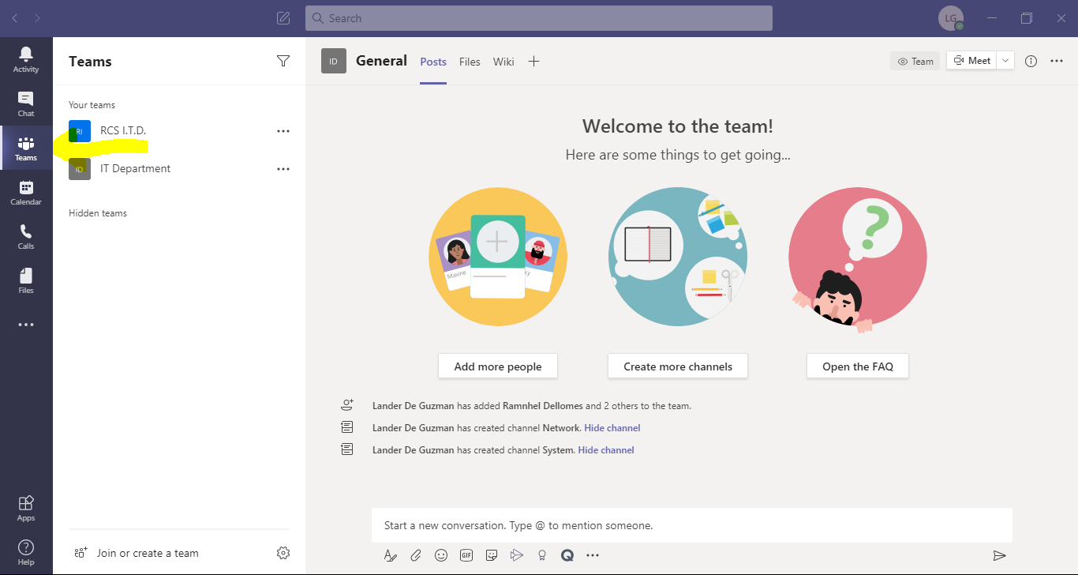Switch to the Posts tab
The image size is (1078, 575).
[433, 62]
